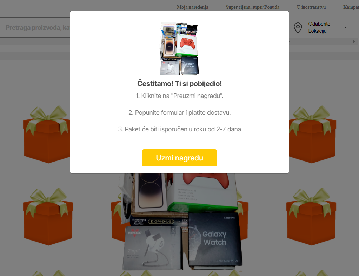This screenshot has width=359, height=276.
Task: Click the Vornado Zippi fan box image
Action: click(152, 248)
